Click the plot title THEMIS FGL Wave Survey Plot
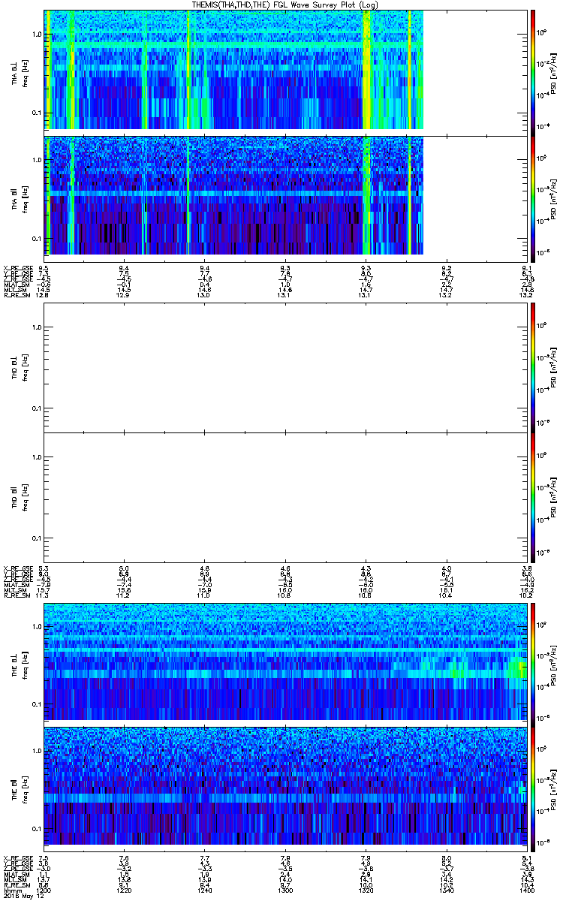The height and width of the screenshot is (901, 563). [284, 5]
